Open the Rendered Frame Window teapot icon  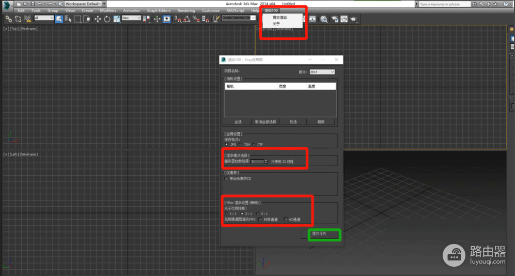[344, 19]
